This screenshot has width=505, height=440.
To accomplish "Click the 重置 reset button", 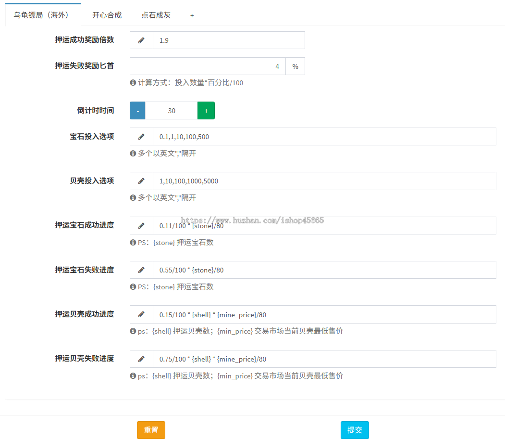I will [x=151, y=430].
